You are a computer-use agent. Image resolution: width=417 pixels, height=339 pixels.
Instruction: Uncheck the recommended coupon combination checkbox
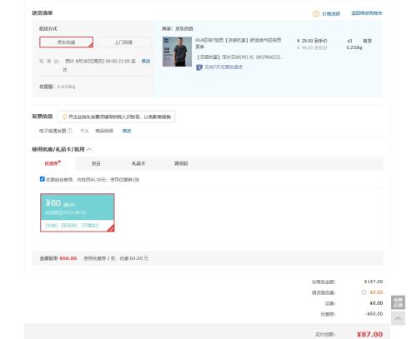click(43, 179)
